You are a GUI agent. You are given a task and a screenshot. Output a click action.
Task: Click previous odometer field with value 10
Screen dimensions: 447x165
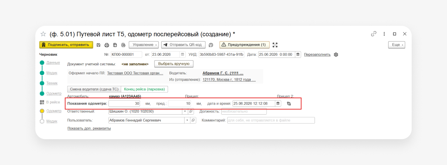[180, 103]
